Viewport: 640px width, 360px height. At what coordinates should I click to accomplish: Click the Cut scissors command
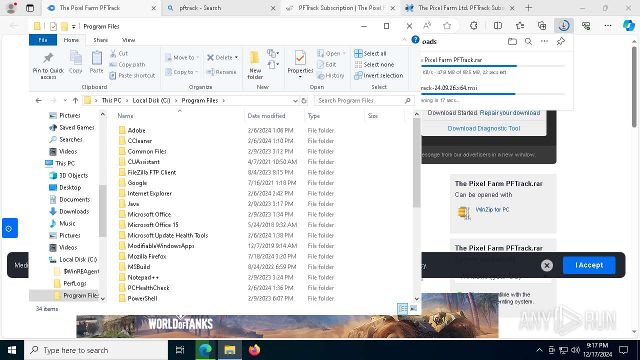click(x=118, y=53)
